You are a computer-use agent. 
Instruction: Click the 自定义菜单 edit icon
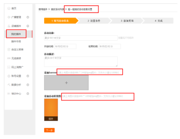[x=9, y=50]
